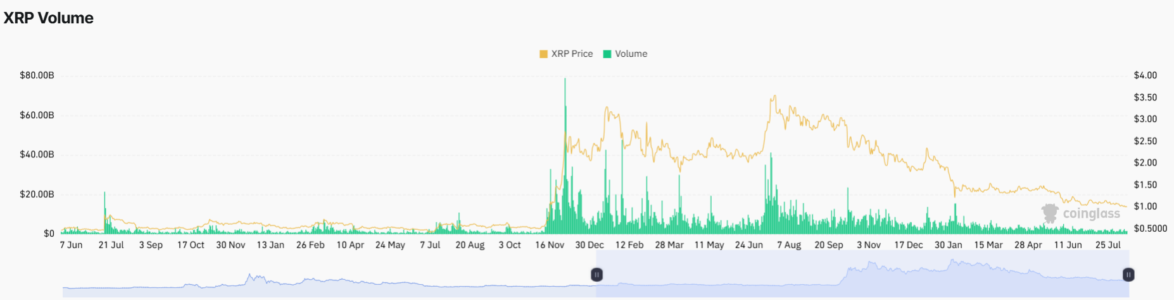Click the $60.00B volume axis label

pos(37,115)
